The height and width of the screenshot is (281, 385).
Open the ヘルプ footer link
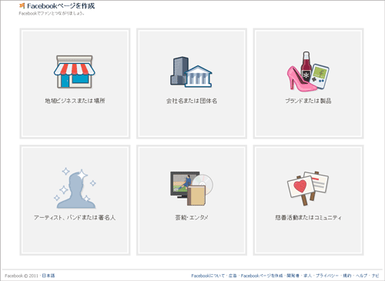361,276
